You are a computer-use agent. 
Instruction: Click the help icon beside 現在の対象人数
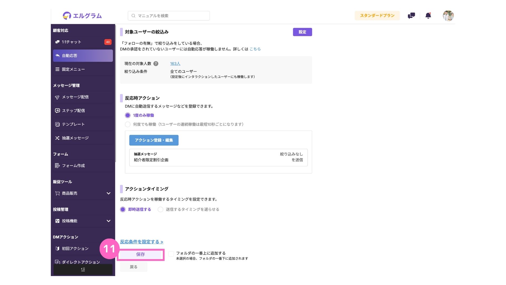coord(156,64)
